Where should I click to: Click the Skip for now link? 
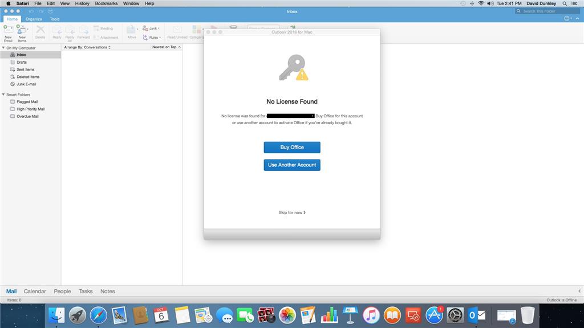tap(292, 212)
